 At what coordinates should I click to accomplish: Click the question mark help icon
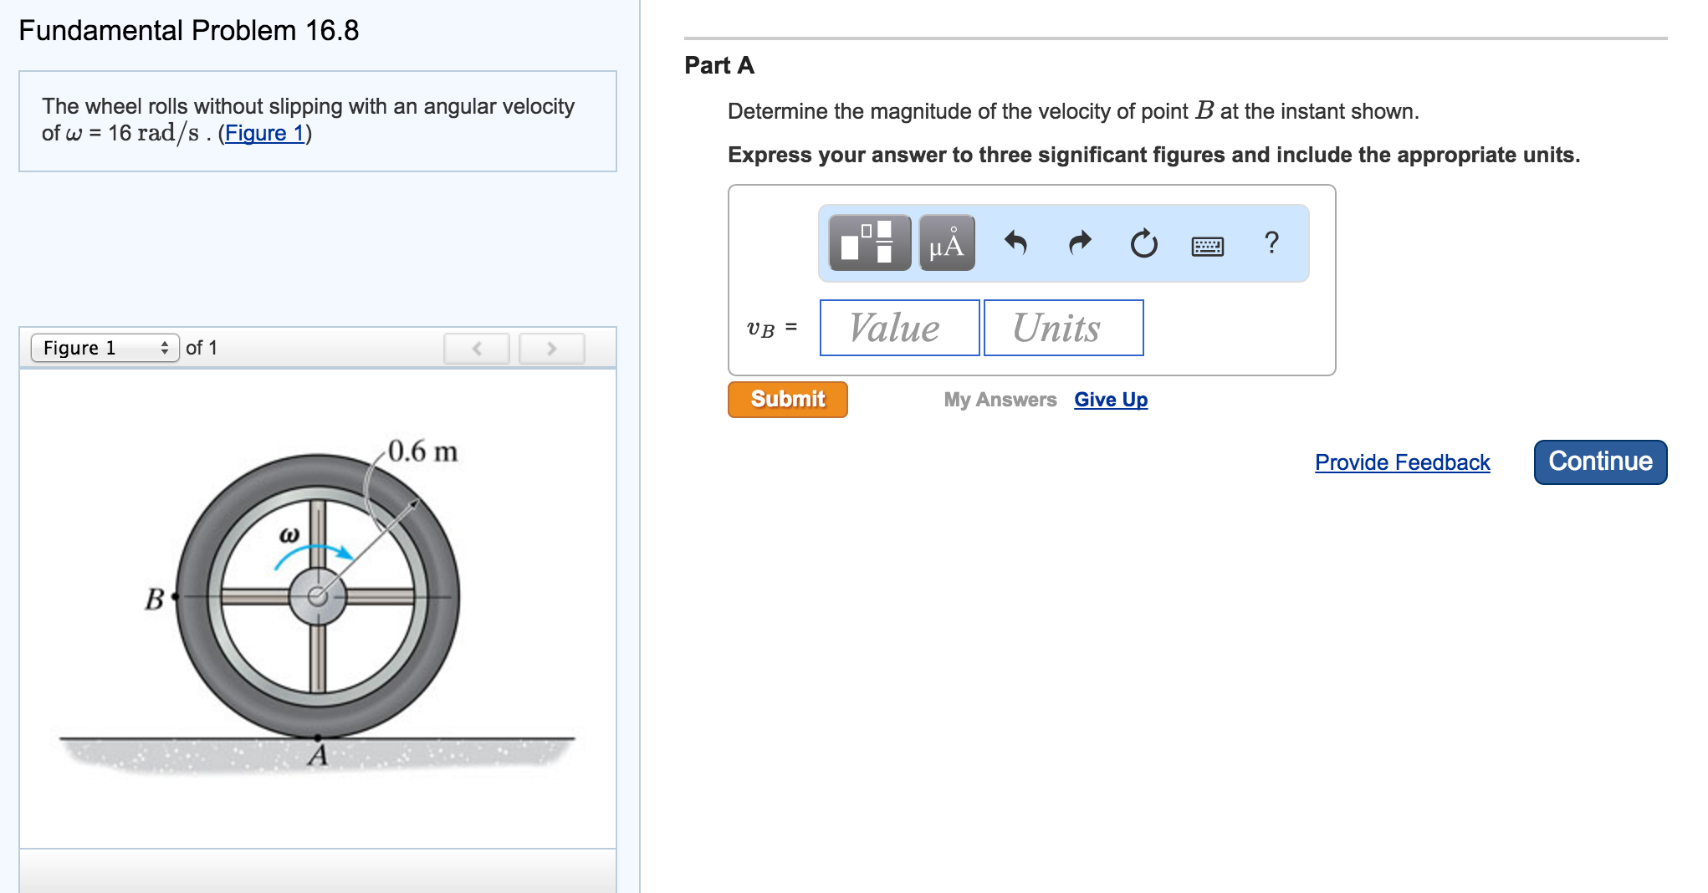point(1272,243)
